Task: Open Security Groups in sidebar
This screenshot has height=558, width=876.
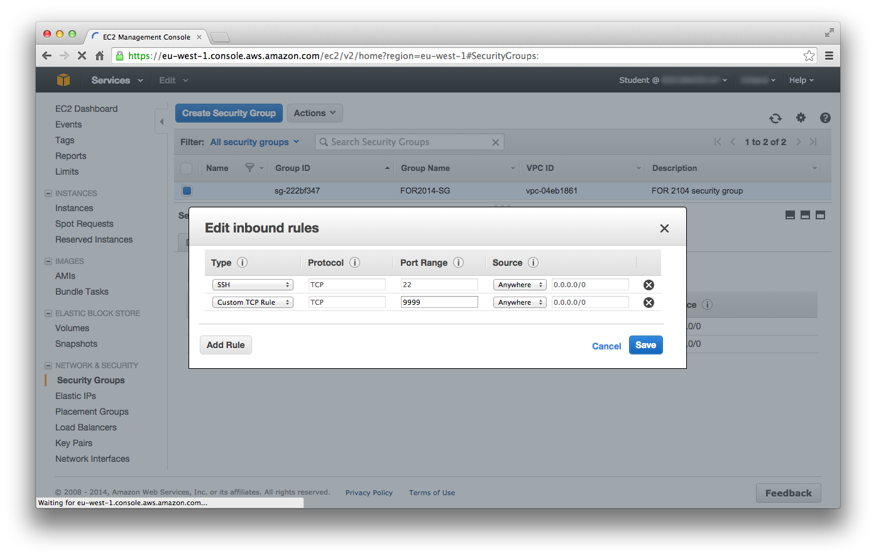Action: (90, 380)
